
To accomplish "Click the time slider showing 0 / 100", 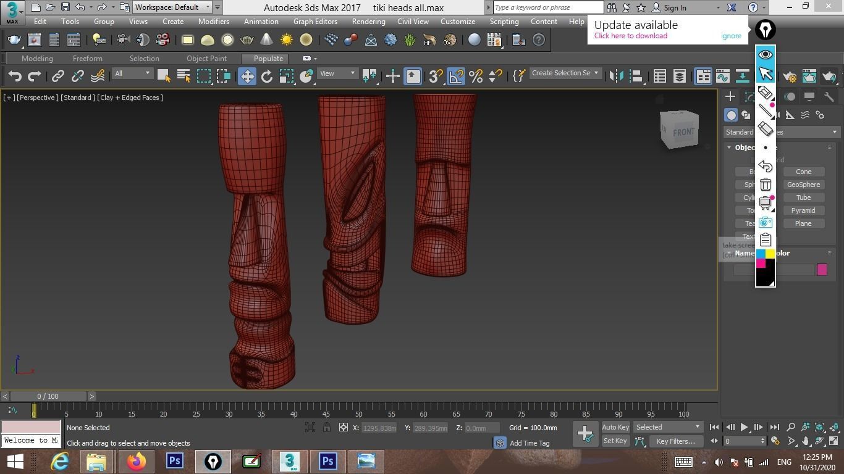I will pos(48,396).
